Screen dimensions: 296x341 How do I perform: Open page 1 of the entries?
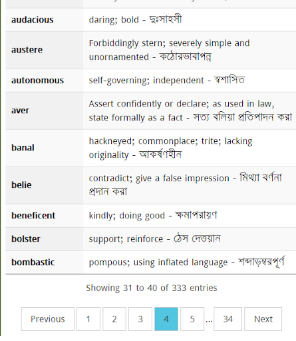[x=88, y=319]
